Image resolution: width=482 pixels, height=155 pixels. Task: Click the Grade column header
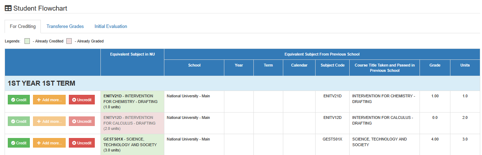pyautogui.click(x=435, y=68)
